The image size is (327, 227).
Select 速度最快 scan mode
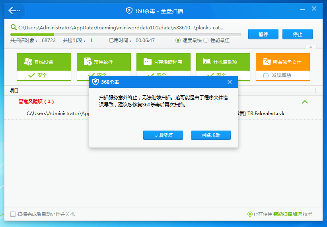(x=178, y=40)
